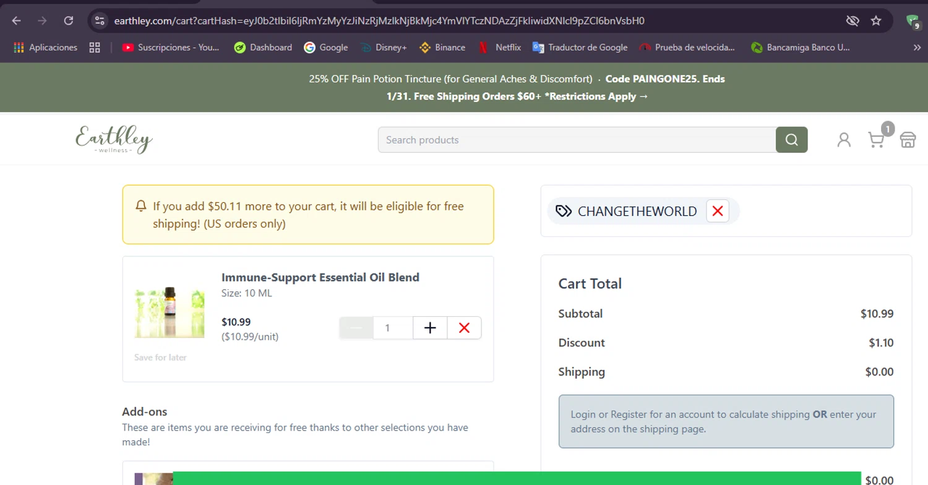Open the shopping cart icon
Screen dimensions: 928x485
click(876, 140)
